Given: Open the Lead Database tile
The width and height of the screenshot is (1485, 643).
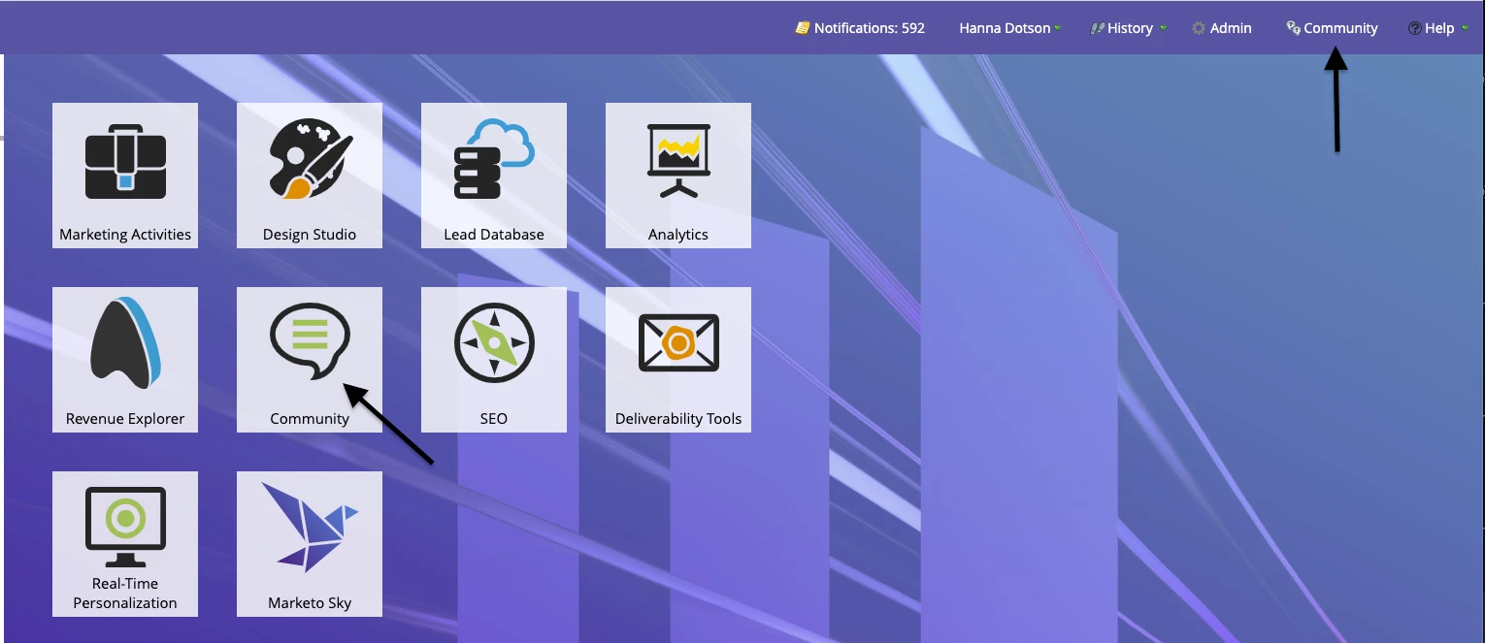Looking at the screenshot, I should pos(494,176).
